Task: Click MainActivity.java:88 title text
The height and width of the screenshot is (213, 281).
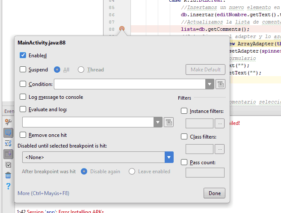Action: coord(41,43)
